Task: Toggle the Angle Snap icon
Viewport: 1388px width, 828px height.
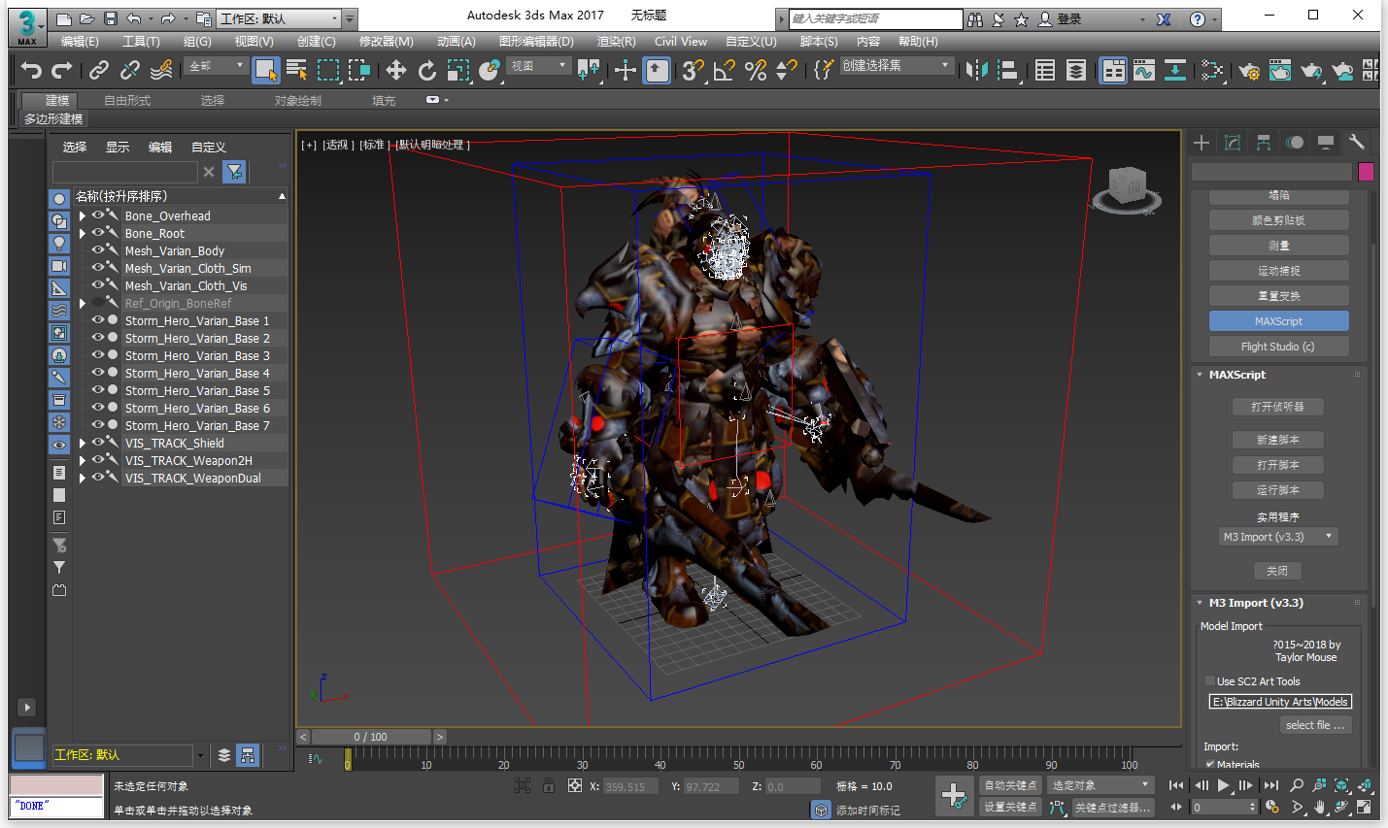Action: pos(724,70)
